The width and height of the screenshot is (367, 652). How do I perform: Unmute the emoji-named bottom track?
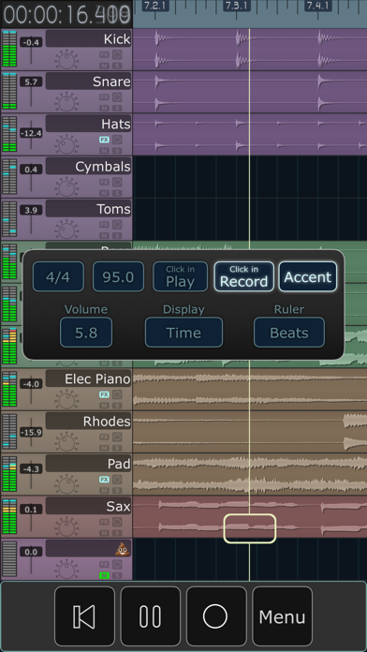click(x=104, y=575)
